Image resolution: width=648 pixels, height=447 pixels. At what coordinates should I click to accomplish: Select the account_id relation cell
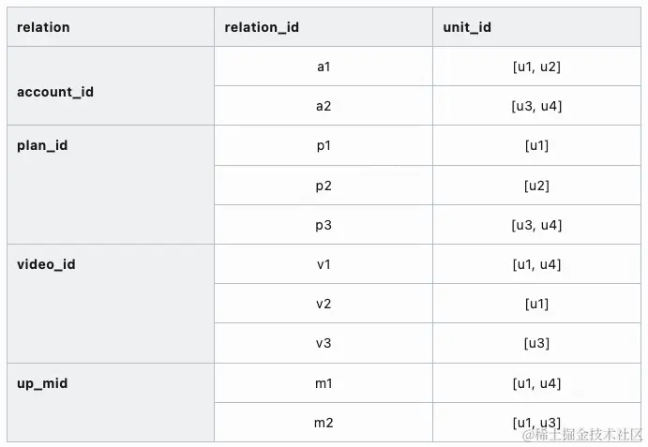[111, 86]
